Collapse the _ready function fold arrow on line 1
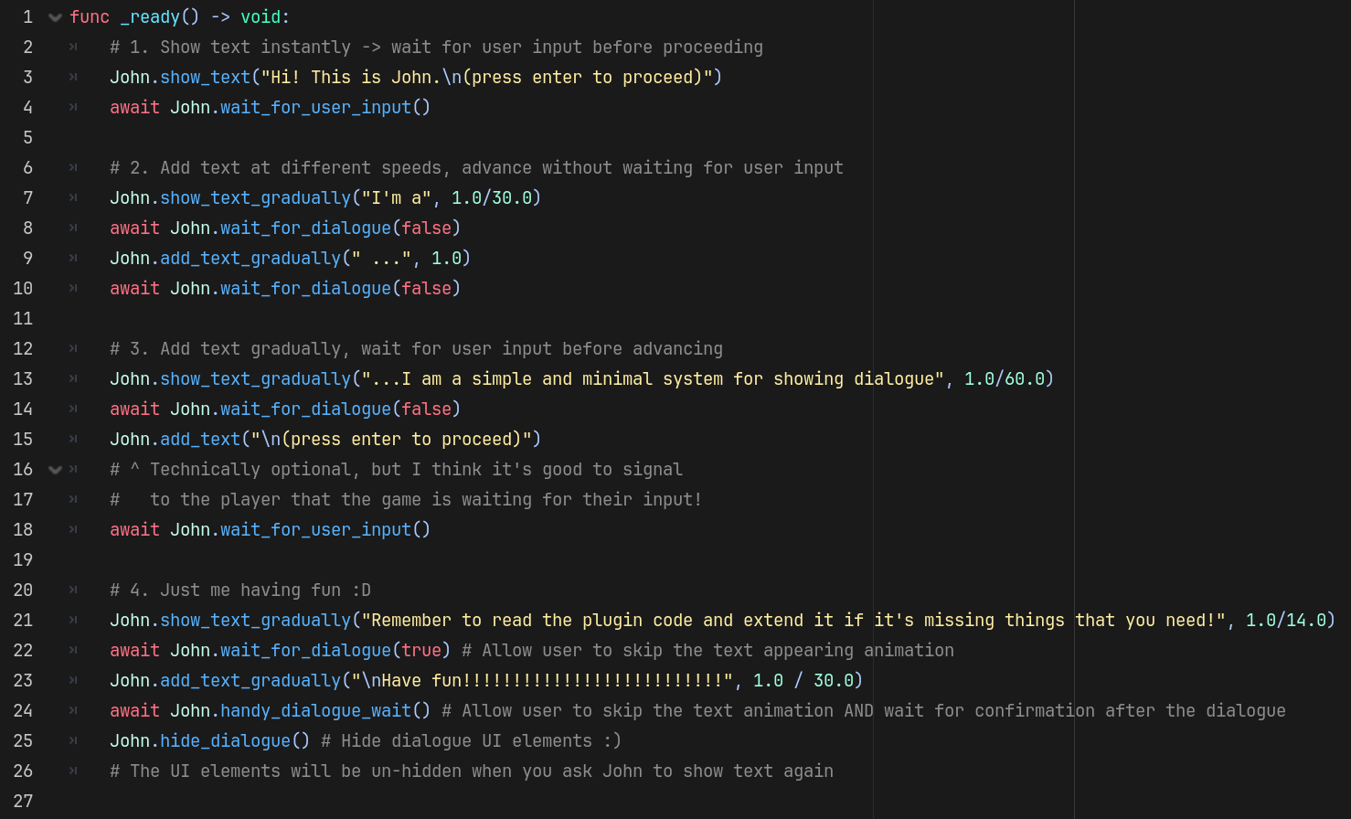Viewport: 1351px width, 819px height. click(55, 17)
